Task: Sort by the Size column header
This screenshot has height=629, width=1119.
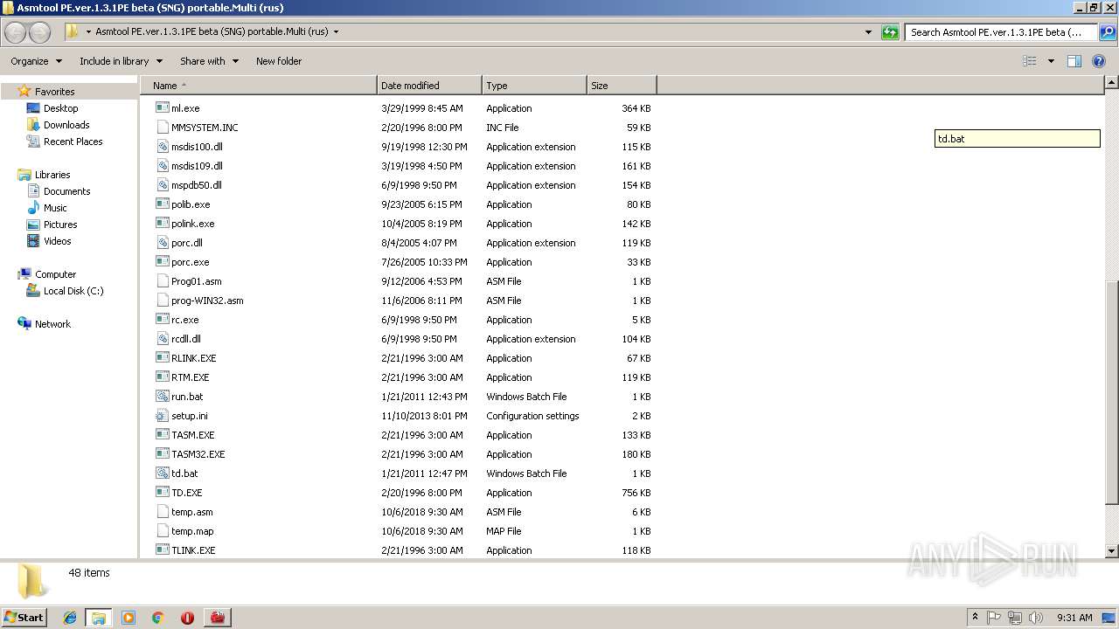Action: pos(622,86)
